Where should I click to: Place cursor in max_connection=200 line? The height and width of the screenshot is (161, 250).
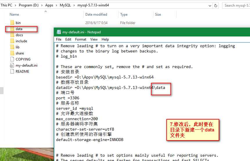[x=77, y=119]
